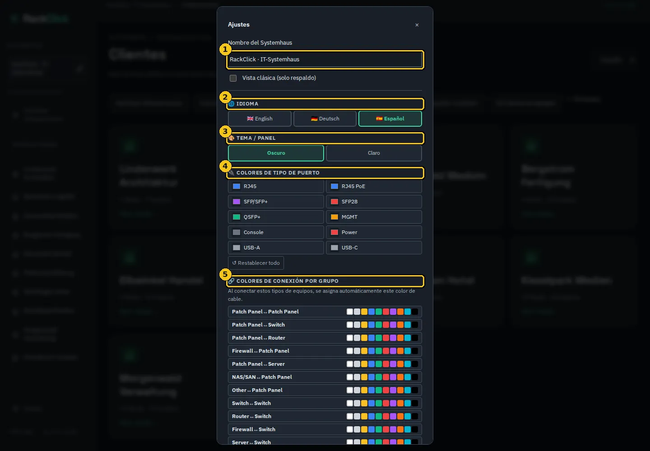
Task: Click the USB-A port color swatch
Action: [237, 248]
